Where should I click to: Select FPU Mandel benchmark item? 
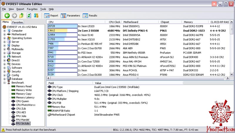pos(23,120)
